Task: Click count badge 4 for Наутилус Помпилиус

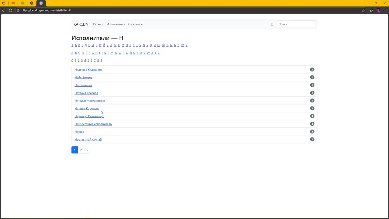Action: 312,116
